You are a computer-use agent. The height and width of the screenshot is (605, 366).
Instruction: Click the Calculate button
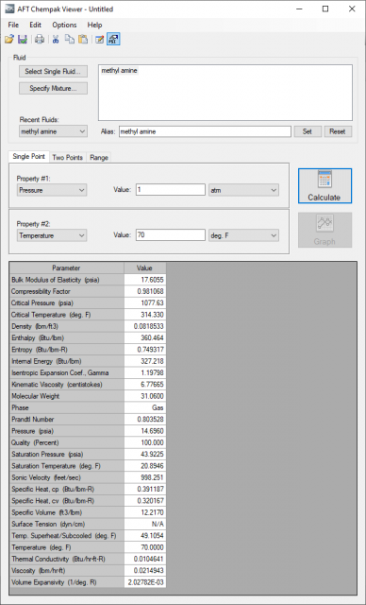click(x=324, y=185)
